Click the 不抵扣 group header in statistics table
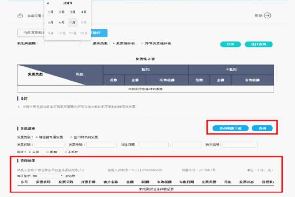Viewport: 295px width, 197px height. 231,69
